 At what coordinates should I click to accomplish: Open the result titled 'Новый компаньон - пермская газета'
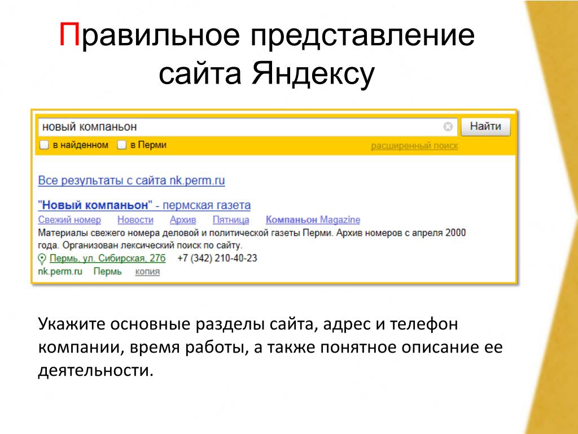144,205
